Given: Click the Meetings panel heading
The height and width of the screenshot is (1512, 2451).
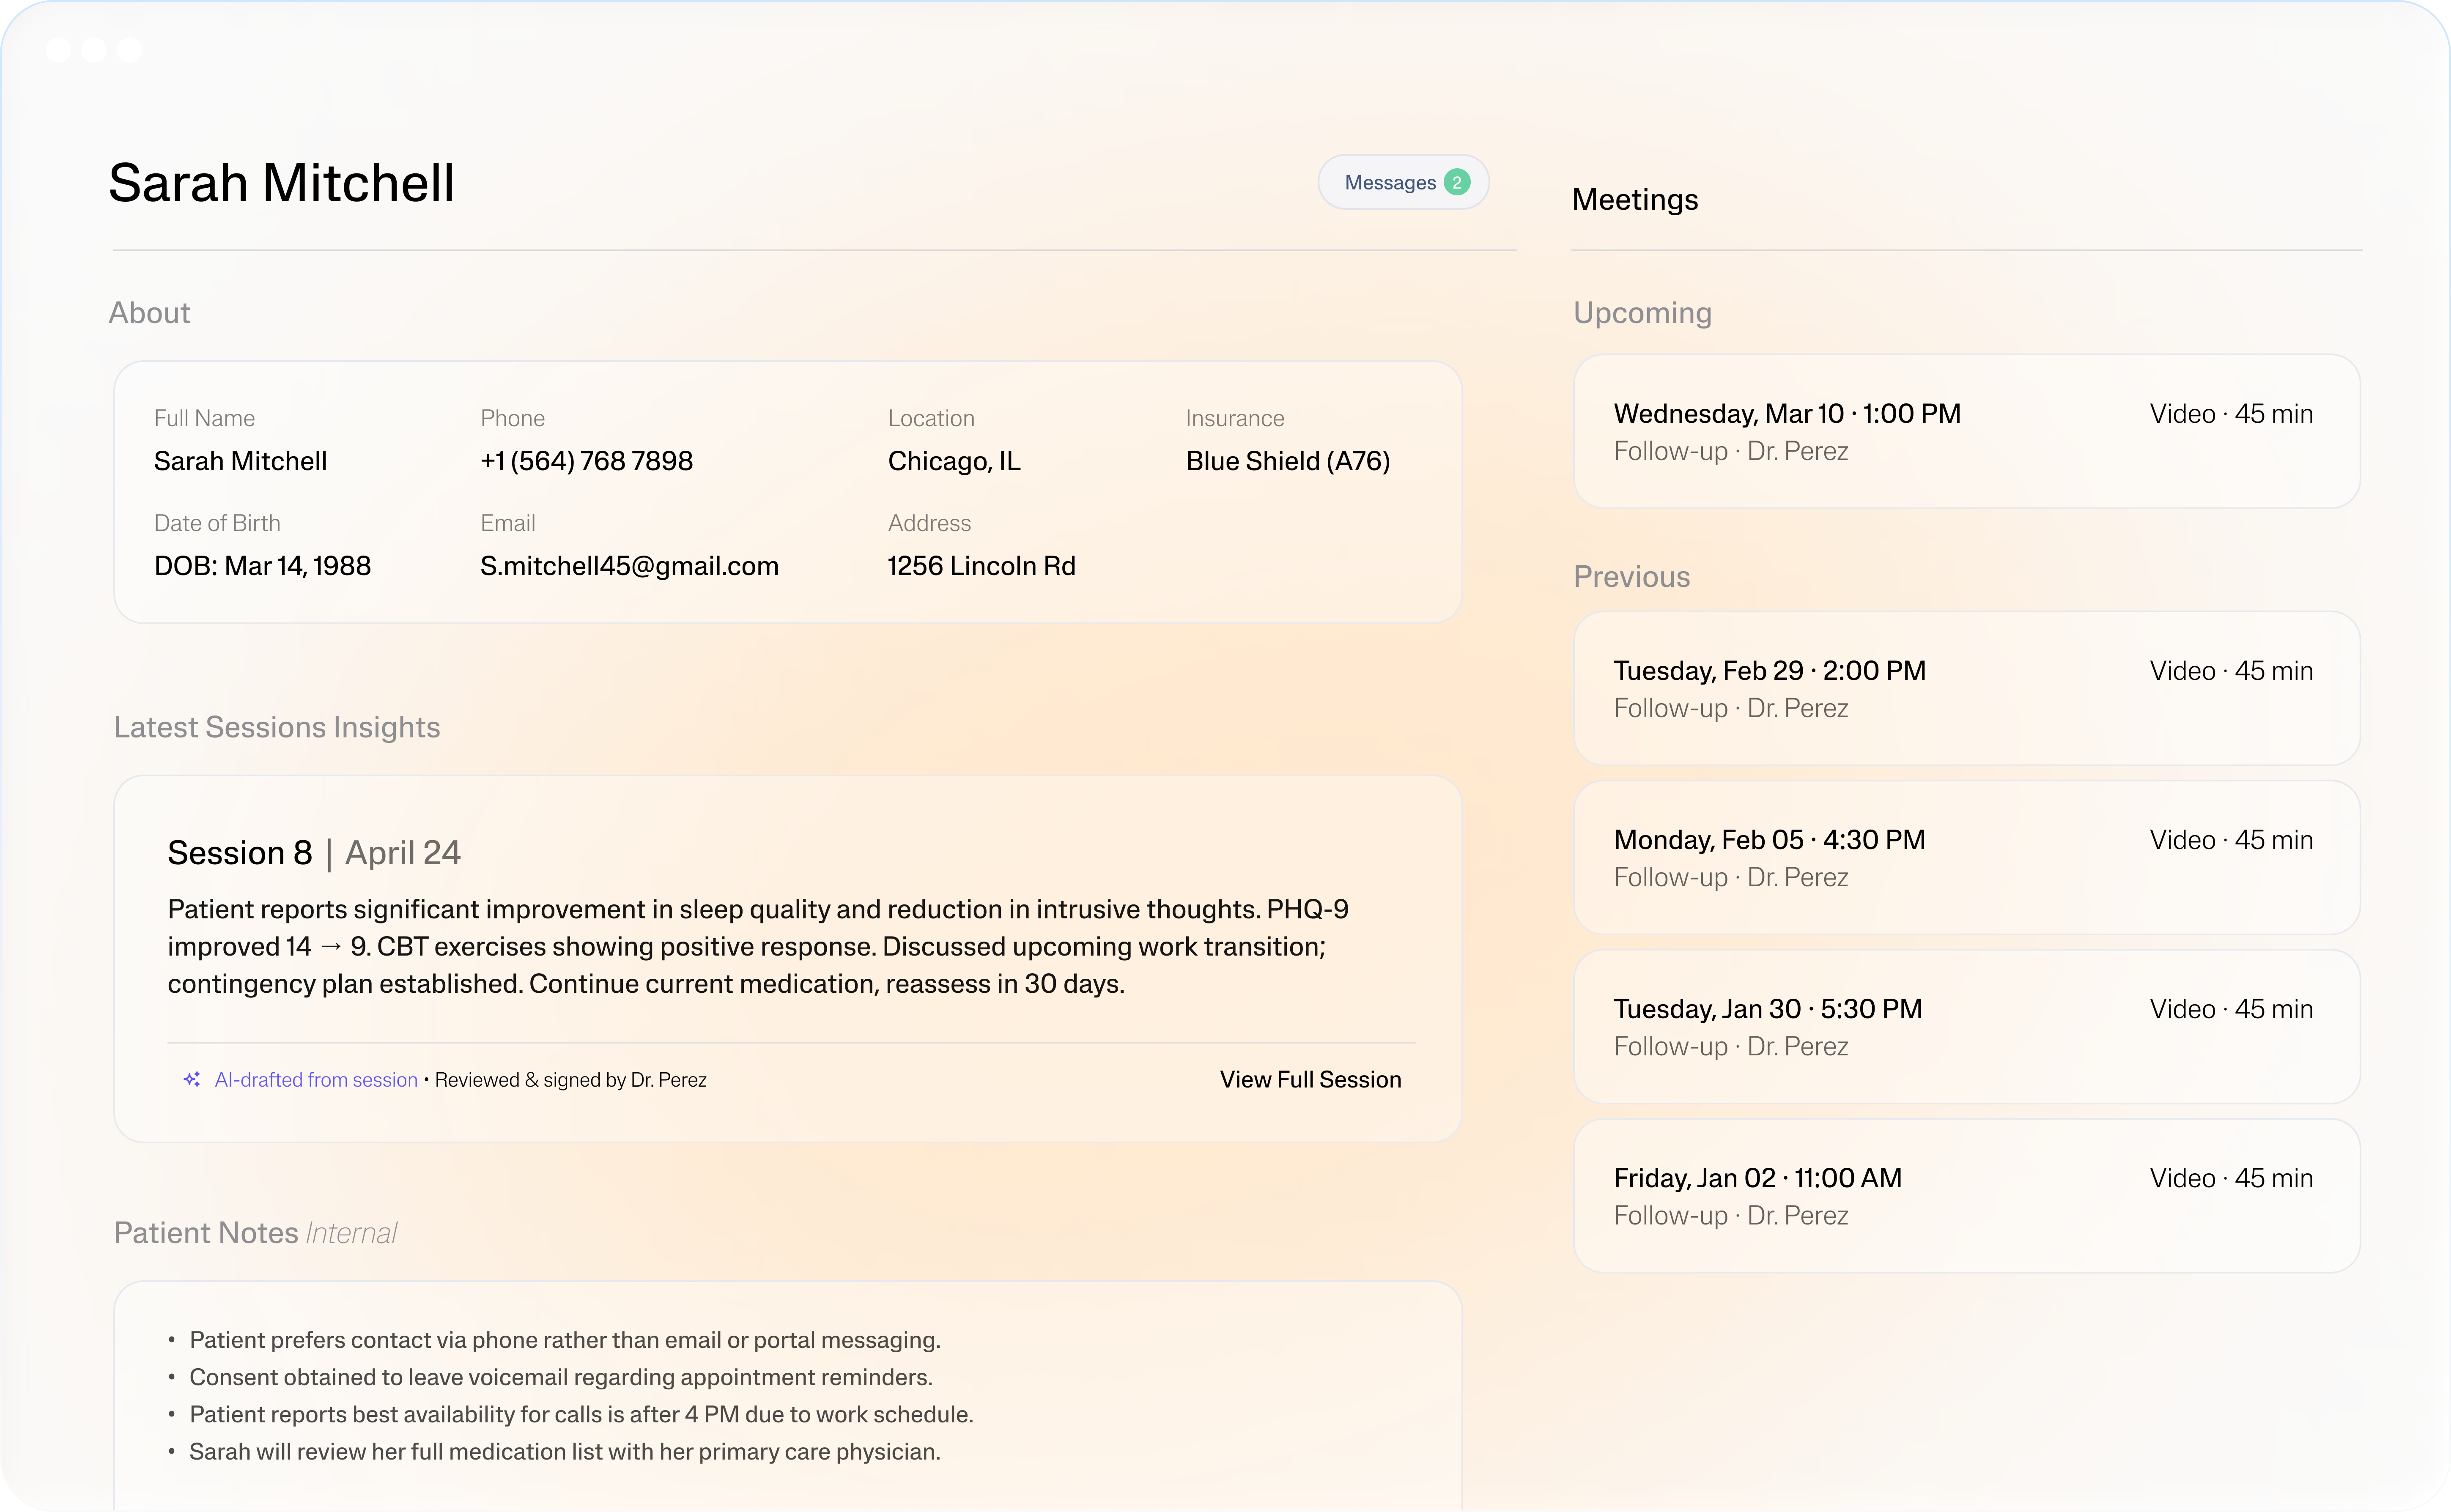Looking at the screenshot, I should (1634, 200).
